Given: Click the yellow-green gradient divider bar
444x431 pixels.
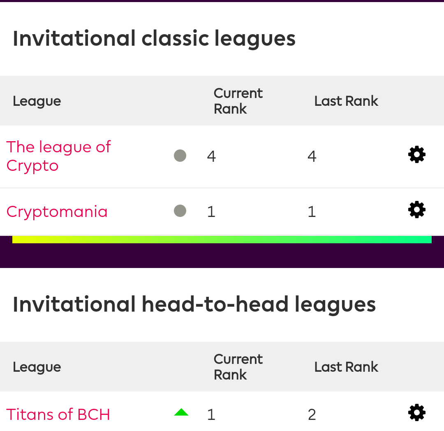Looking at the screenshot, I should coord(222,239).
